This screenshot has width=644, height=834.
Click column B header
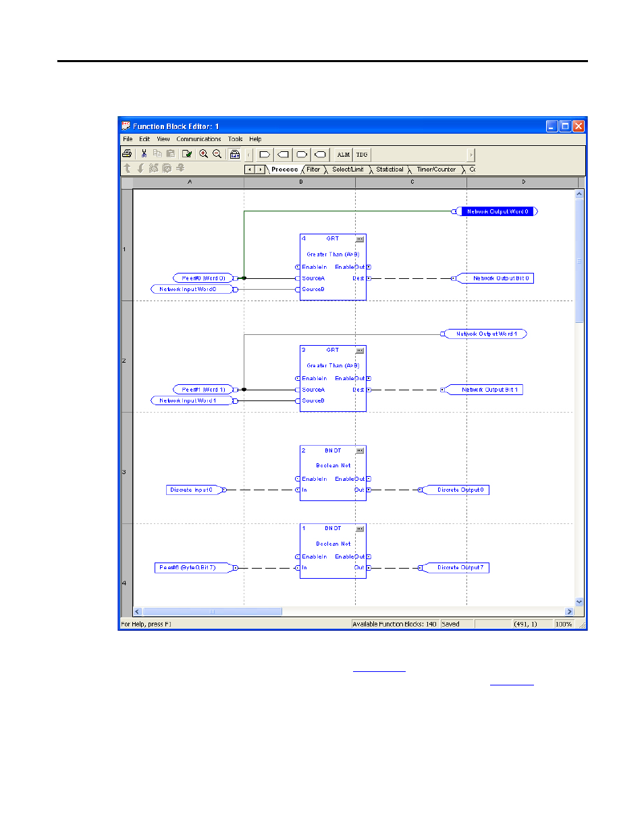(300, 182)
